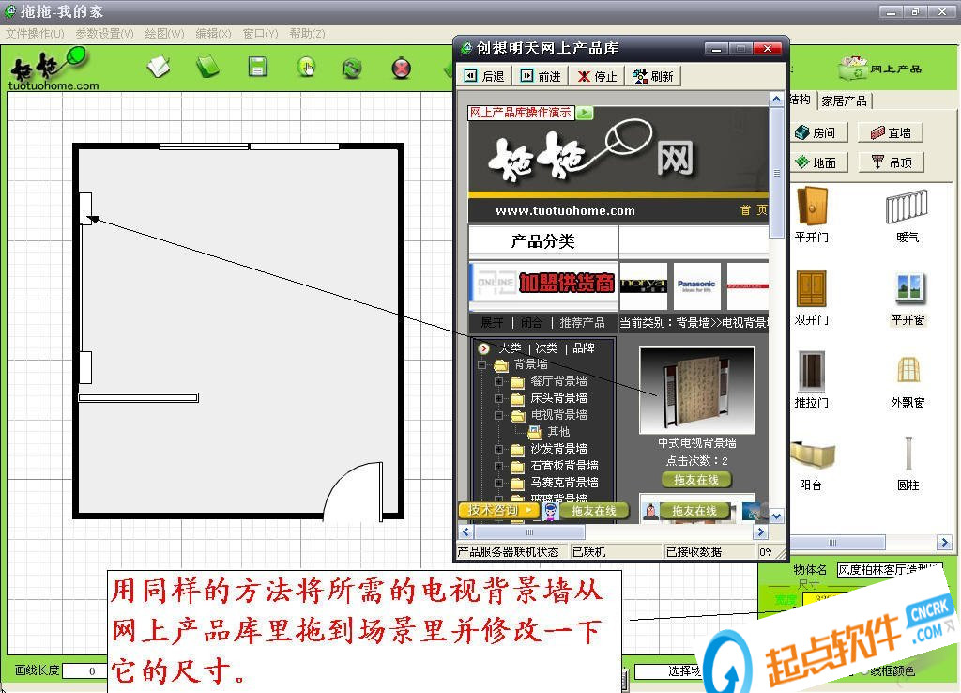Image resolution: width=961 pixels, height=693 pixels.
Task: Open the 窗口 menu
Action: [261, 33]
